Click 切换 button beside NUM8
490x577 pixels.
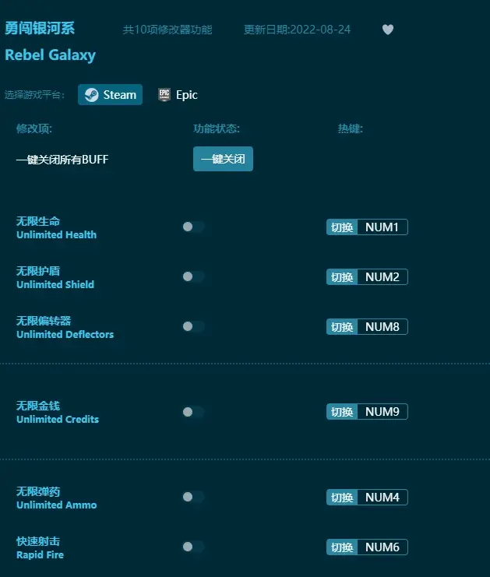[342, 327]
